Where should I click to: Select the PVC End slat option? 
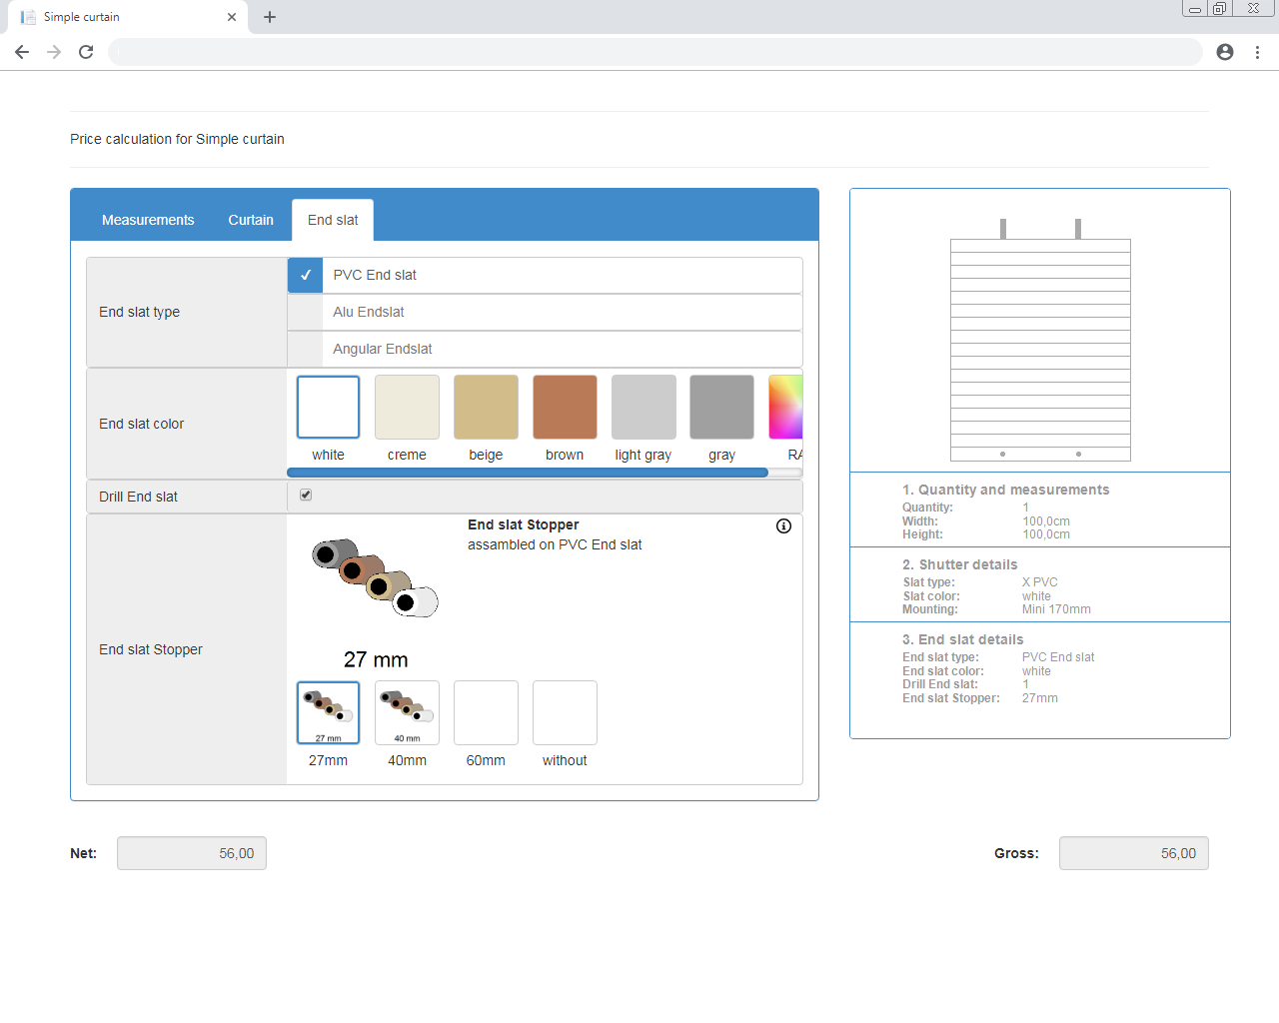coord(545,275)
